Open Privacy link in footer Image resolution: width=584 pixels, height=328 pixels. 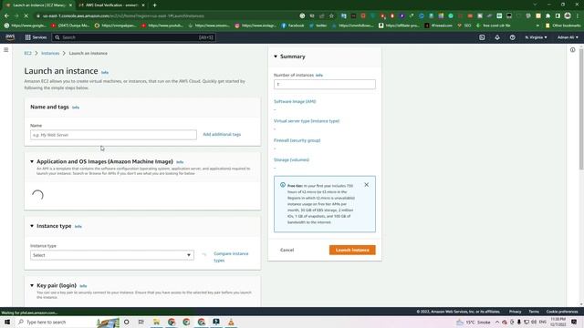pyautogui.click(x=515, y=312)
